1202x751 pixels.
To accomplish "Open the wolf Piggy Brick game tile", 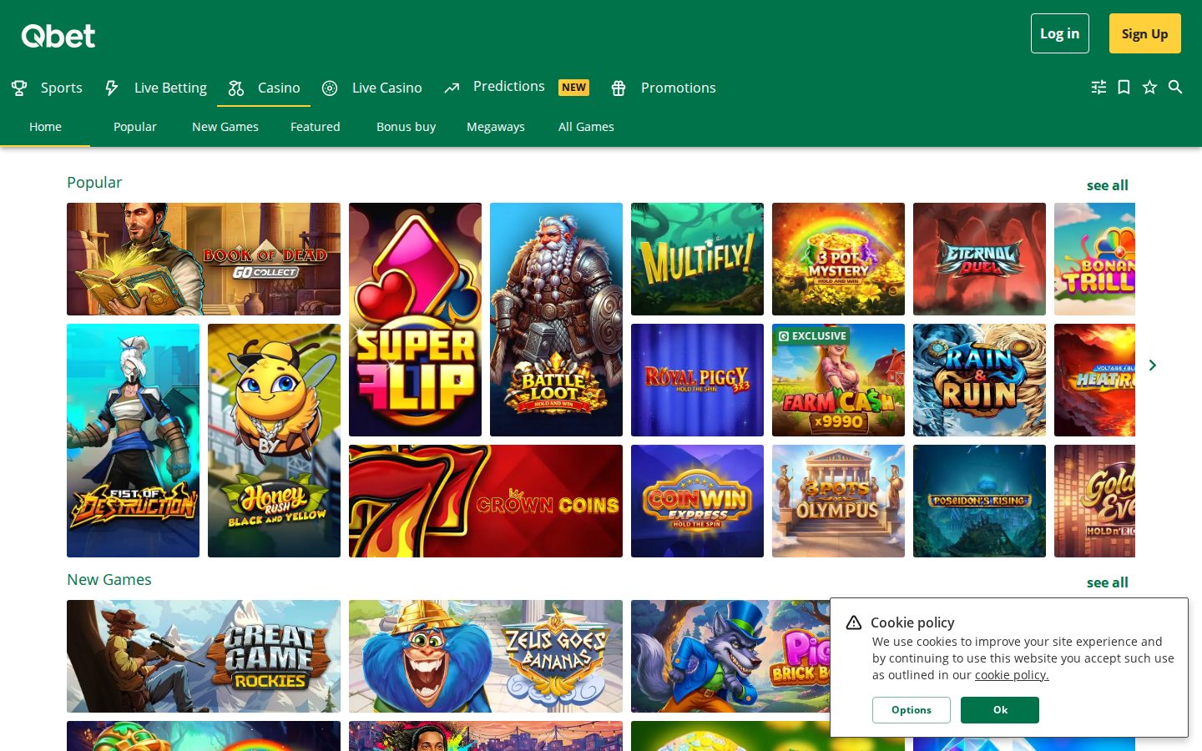I will tap(730, 656).
